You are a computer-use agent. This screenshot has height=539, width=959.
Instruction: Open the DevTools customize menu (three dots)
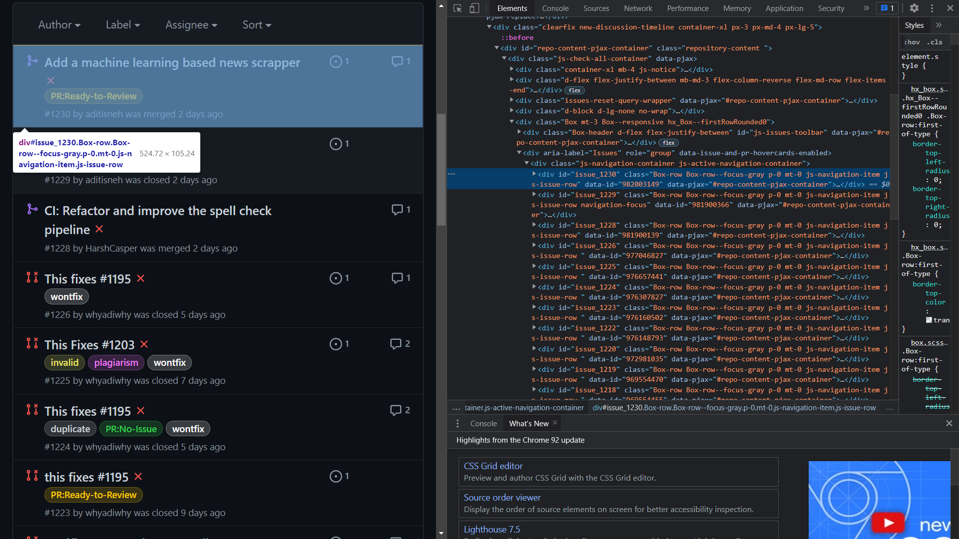pyautogui.click(x=932, y=8)
